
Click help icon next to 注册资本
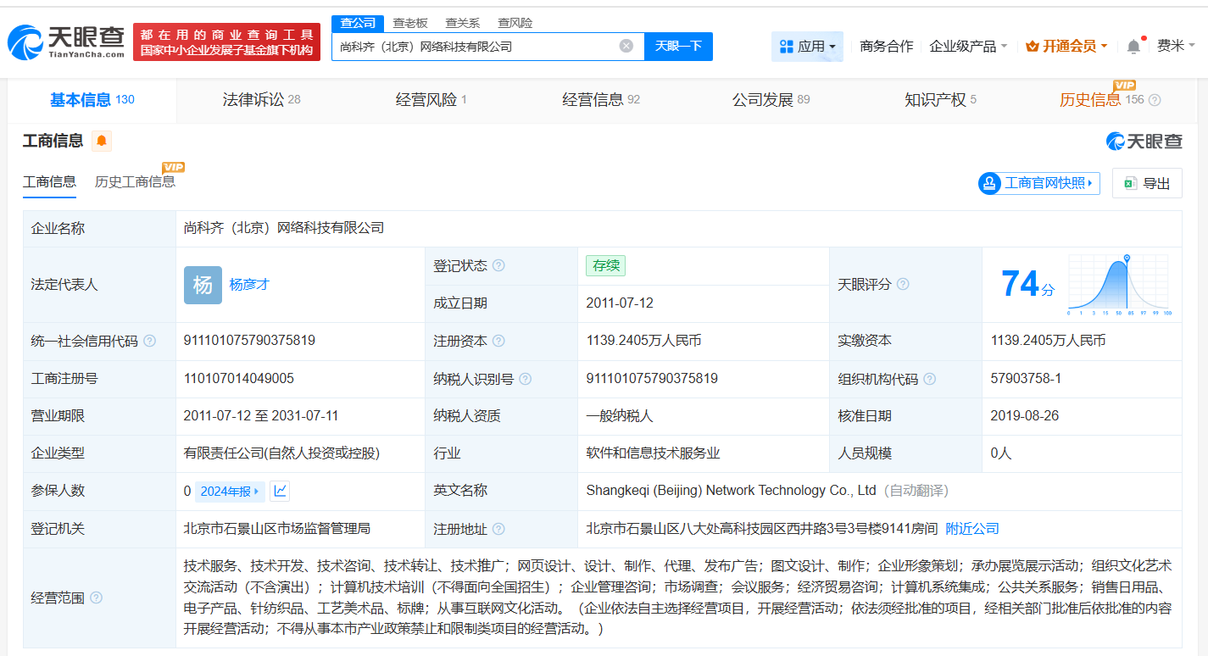(x=499, y=341)
